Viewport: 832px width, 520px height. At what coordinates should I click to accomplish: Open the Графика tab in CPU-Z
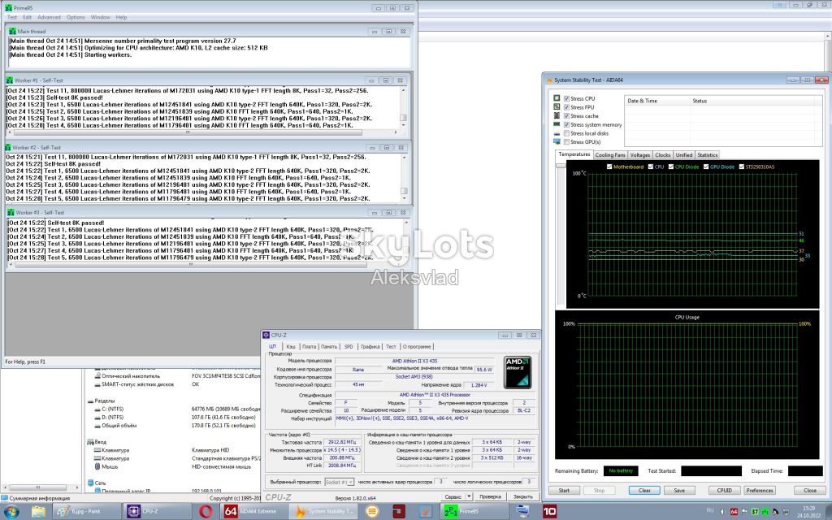[x=370, y=346]
